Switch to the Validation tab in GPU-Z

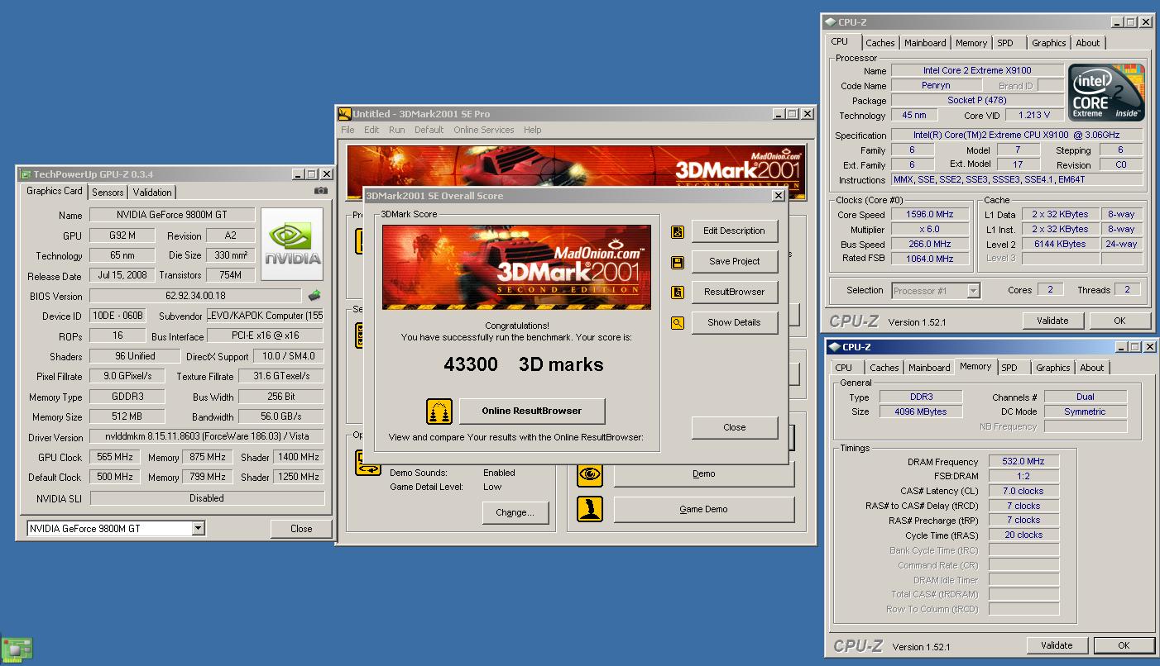tap(152, 193)
